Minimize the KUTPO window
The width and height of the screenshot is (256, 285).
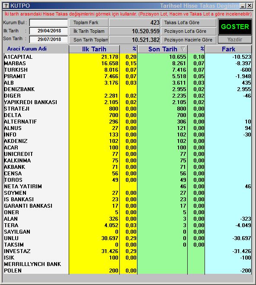pyautogui.click(x=243, y=6)
